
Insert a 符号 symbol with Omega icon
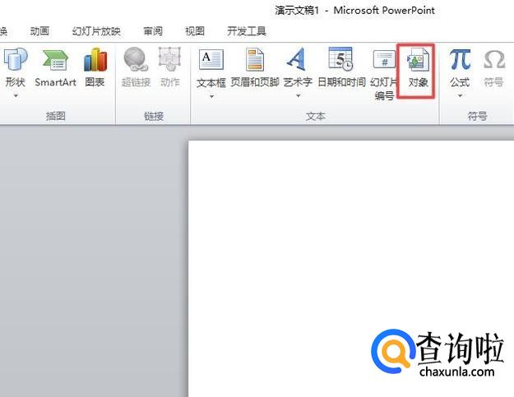point(493,67)
